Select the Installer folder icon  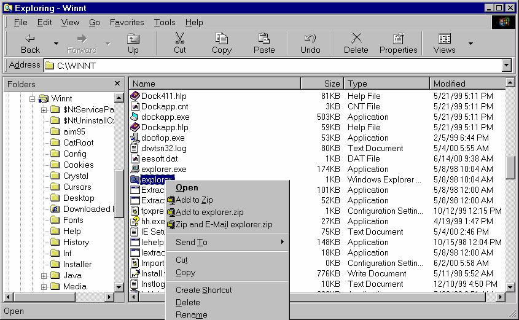(55, 264)
